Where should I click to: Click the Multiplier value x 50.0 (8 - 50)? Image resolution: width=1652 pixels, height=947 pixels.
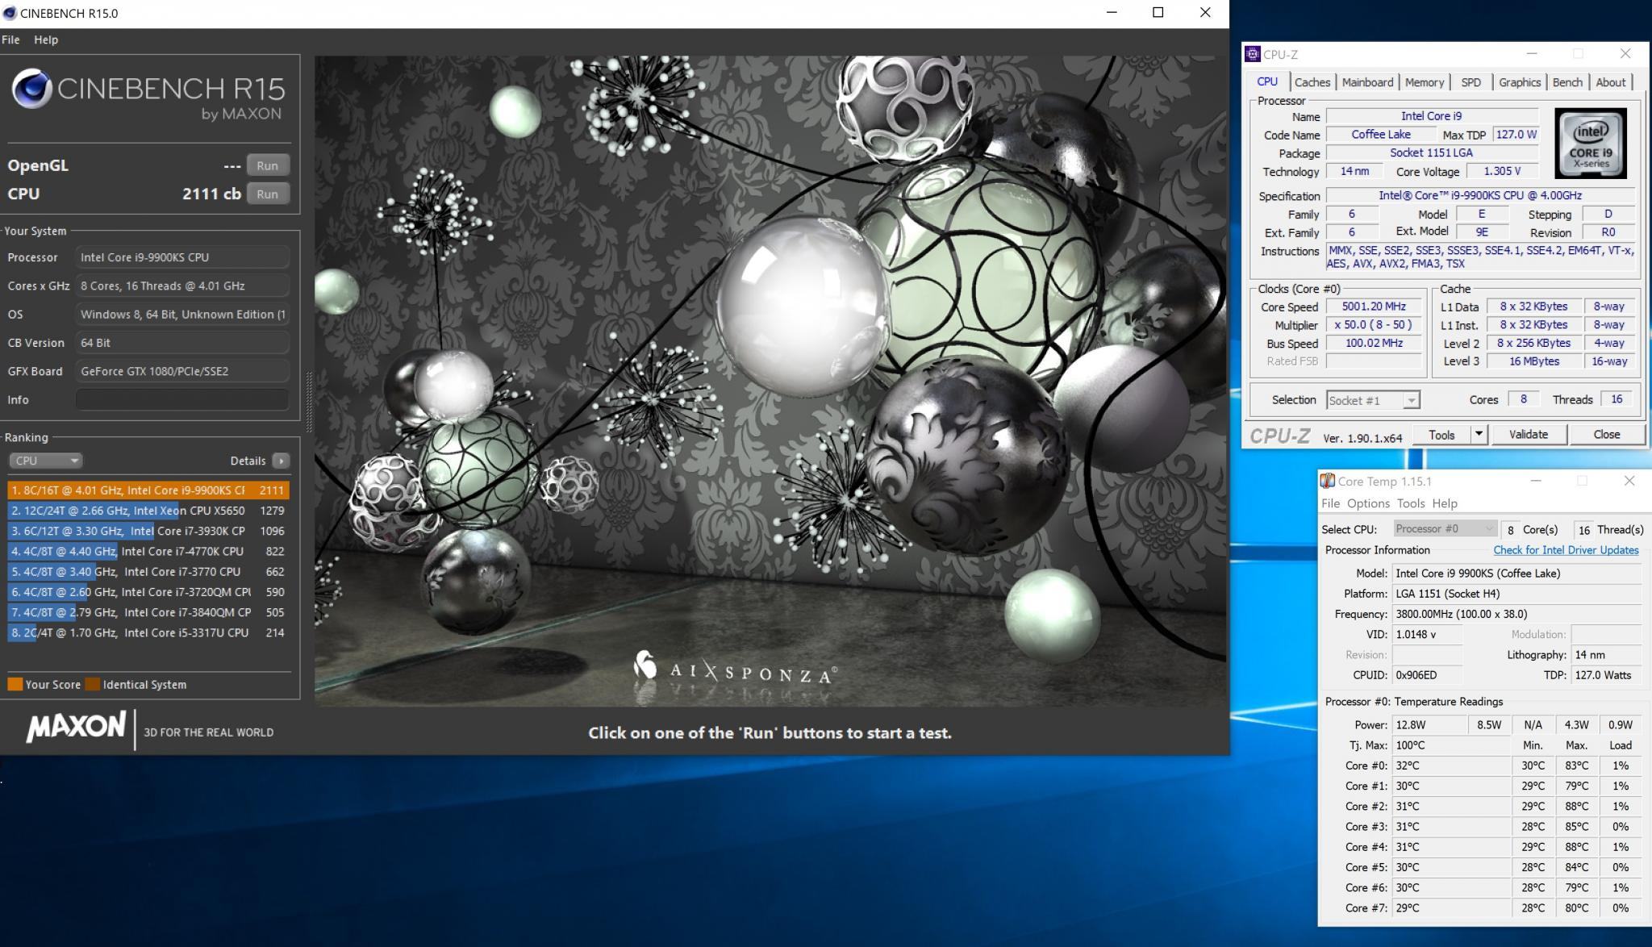(x=1374, y=325)
